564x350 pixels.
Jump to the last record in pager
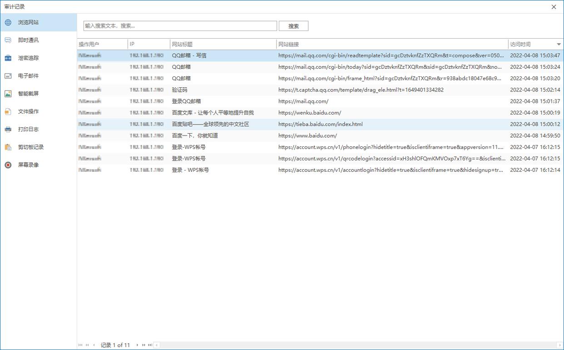[150, 345]
